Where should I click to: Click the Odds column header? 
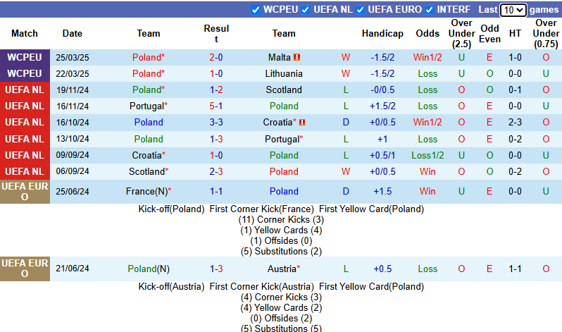(x=427, y=33)
